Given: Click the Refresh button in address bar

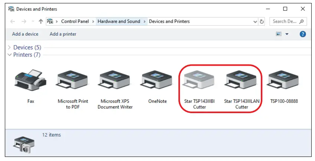Looking at the screenshot, I should click(262, 22).
